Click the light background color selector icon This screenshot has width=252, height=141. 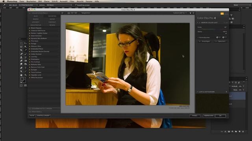pos(190,13)
